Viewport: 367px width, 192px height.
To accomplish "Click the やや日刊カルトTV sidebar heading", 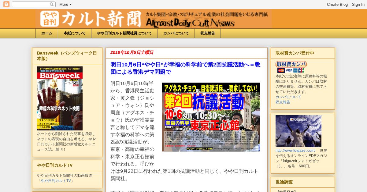I will coord(55,165).
